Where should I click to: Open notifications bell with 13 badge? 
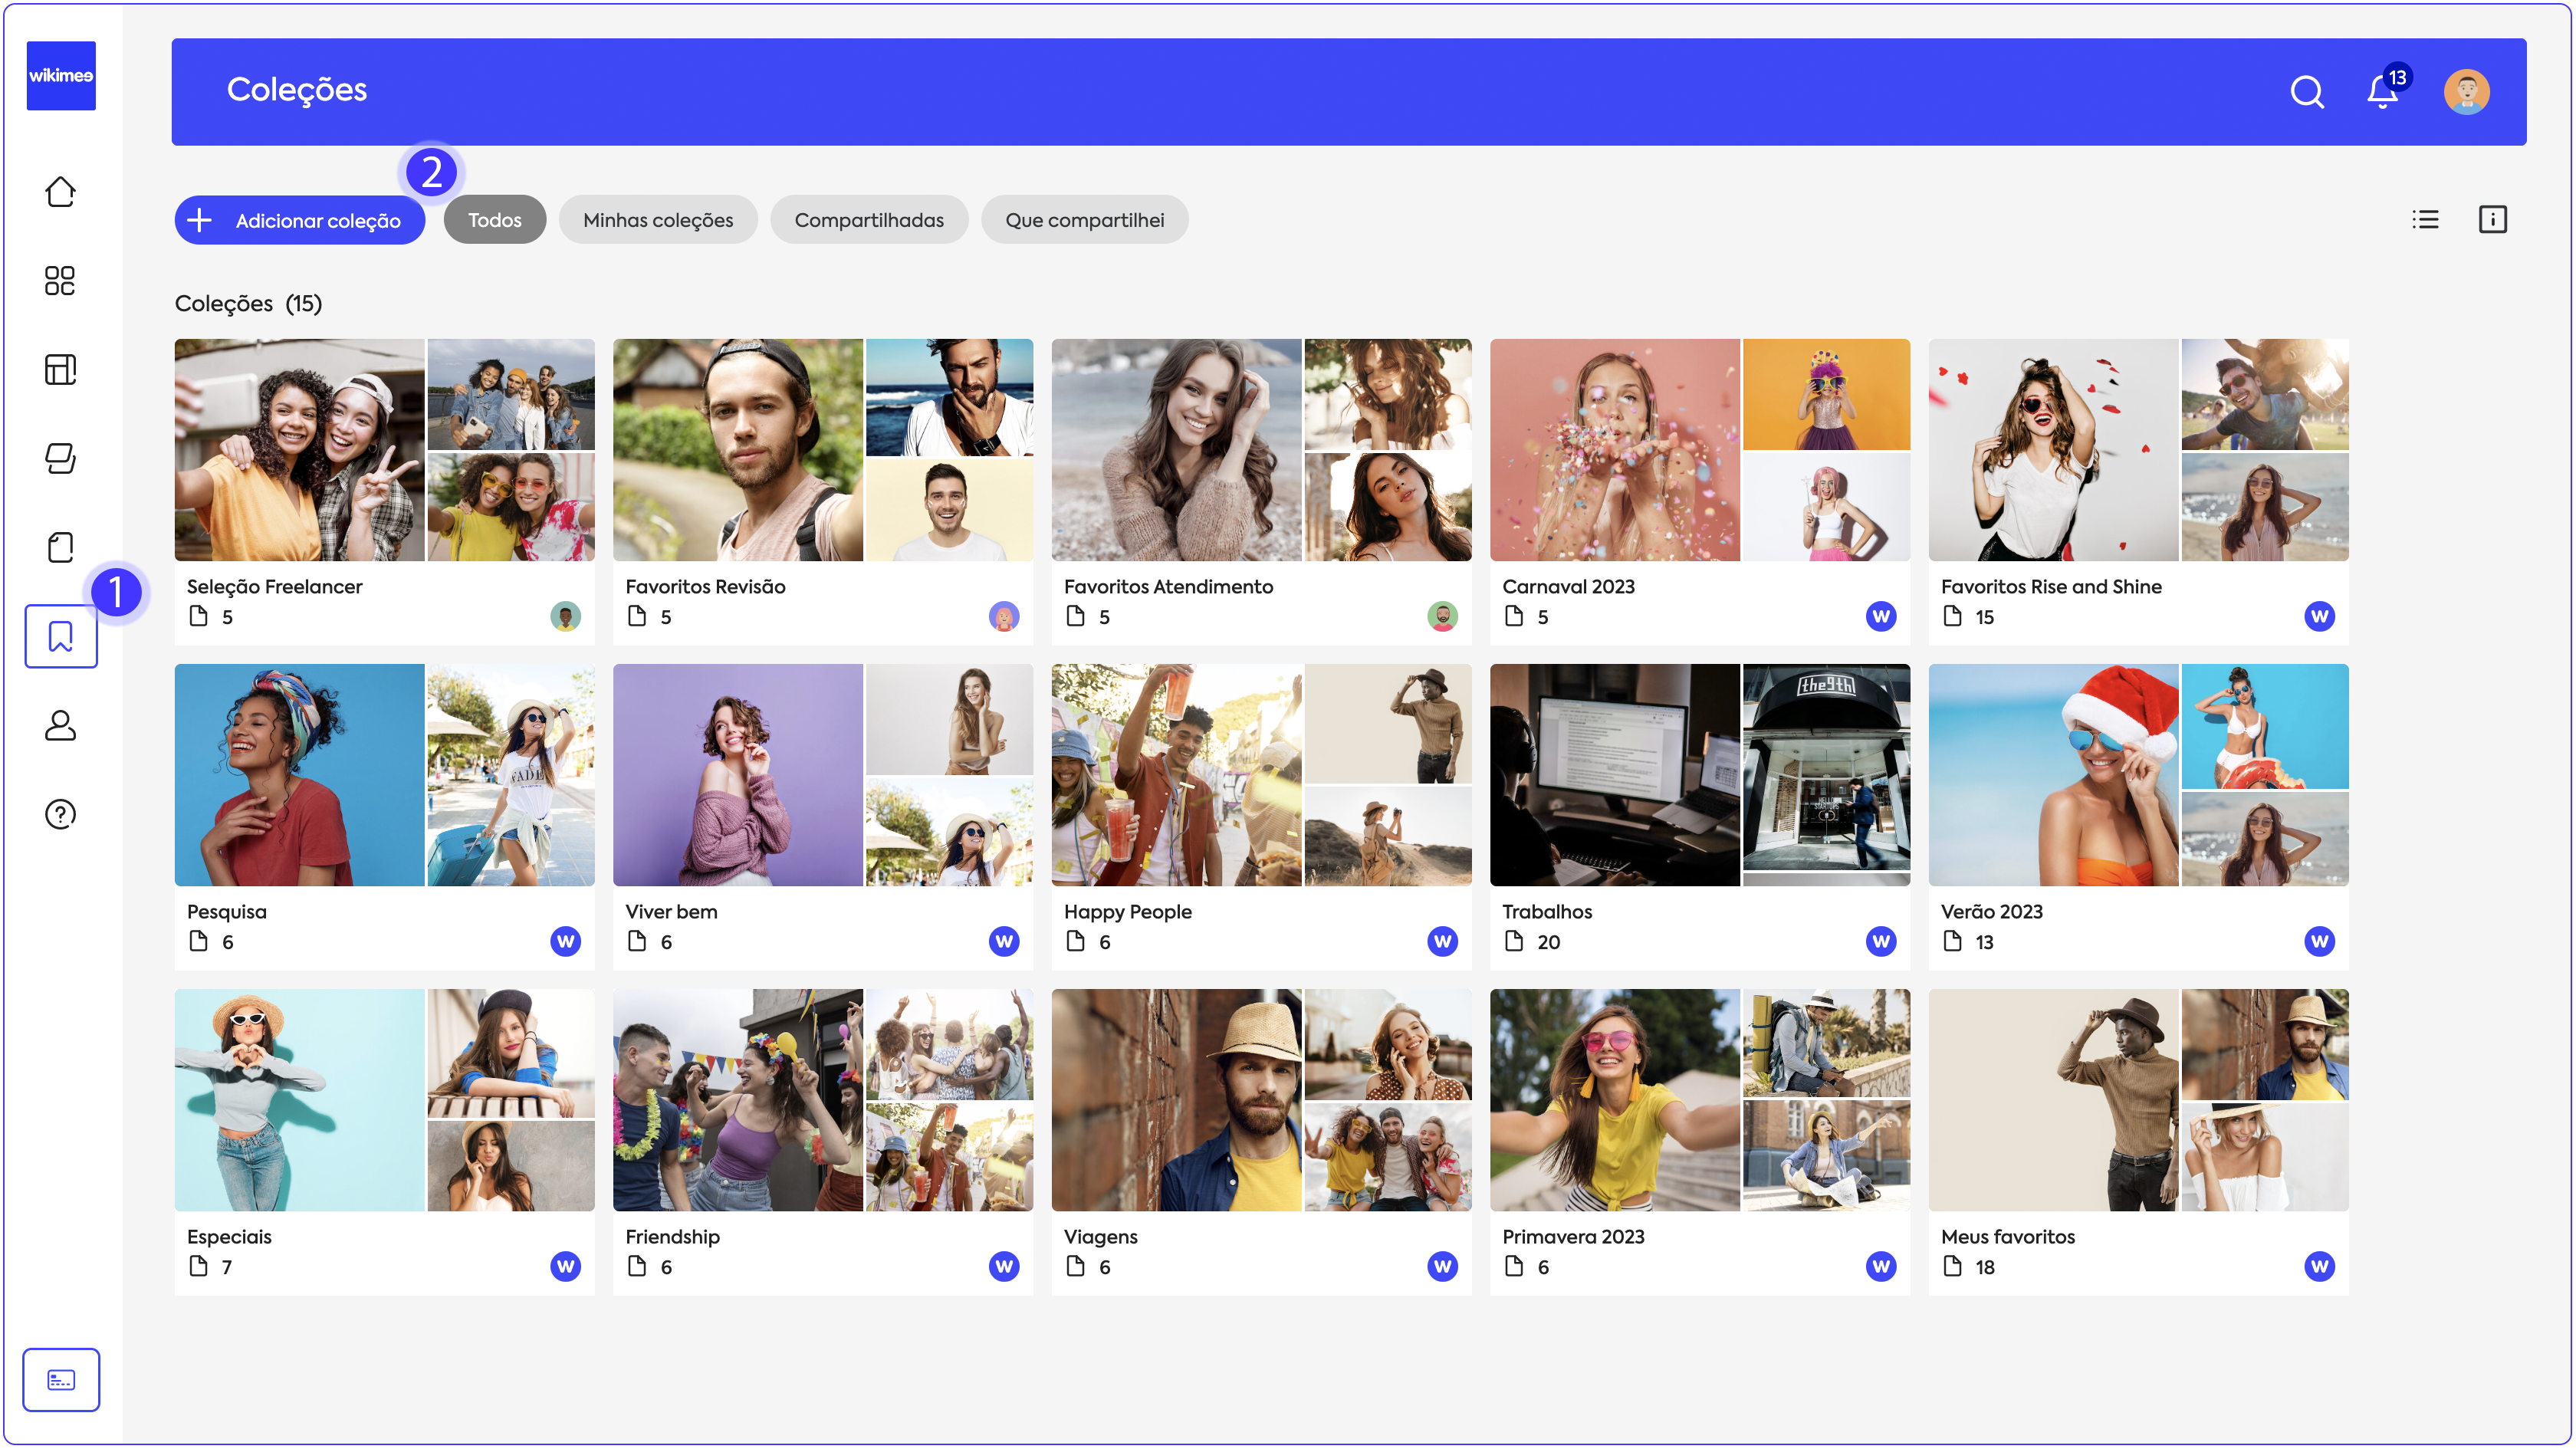(2382, 92)
